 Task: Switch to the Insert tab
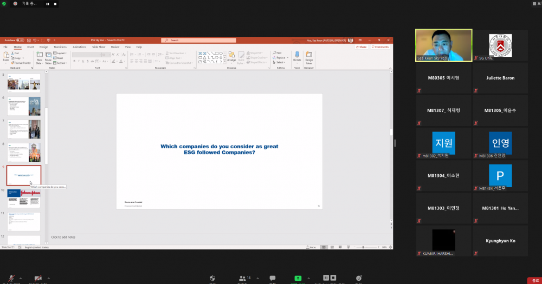(x=30, y=47)
